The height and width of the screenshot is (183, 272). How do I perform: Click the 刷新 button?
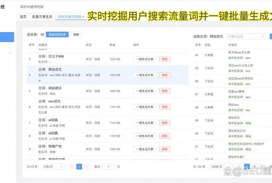click(x=76, y=34)
